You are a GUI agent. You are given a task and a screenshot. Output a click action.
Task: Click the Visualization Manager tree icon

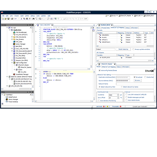click(14, 74)
